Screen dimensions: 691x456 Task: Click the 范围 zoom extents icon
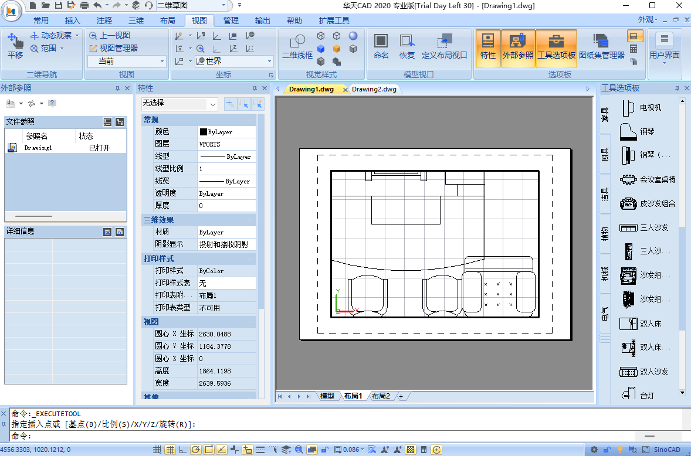[35, 49]
